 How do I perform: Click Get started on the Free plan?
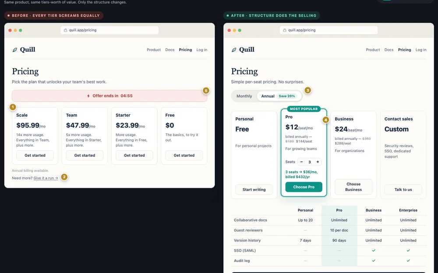184,156
